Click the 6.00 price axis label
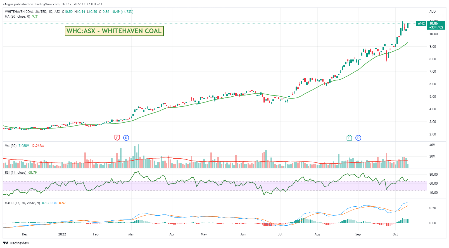Image resolution: width=449 pixels, height=248 pixels. 433,84
